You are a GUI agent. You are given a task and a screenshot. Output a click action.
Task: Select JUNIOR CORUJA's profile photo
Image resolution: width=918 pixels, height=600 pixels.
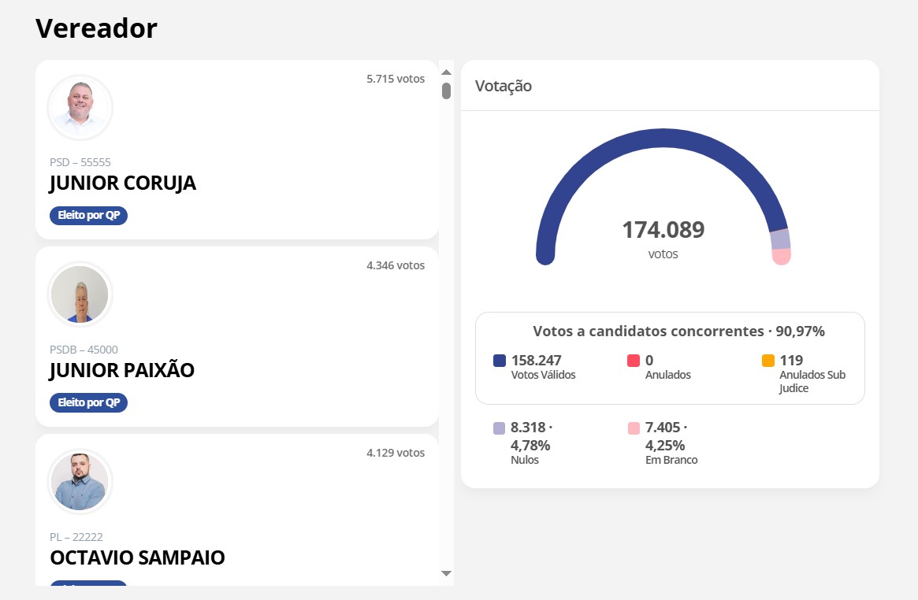[80, 107]
